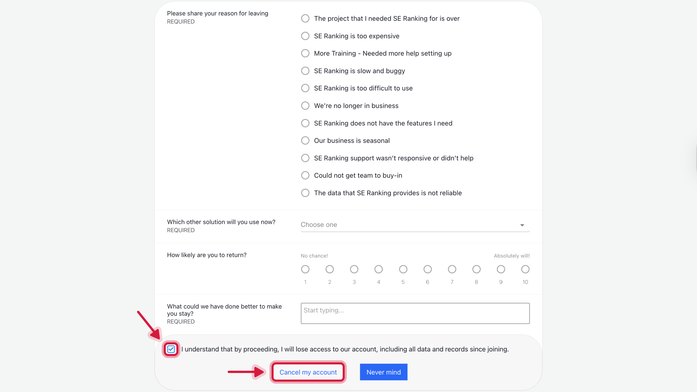Click the dropdown arrow for other solution
This screenshot has height=392, width=697.
522,225
